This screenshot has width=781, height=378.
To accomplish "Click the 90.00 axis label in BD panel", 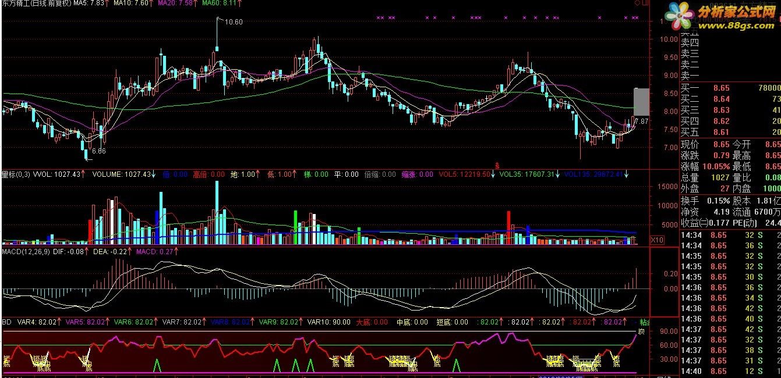I will 667,330.
